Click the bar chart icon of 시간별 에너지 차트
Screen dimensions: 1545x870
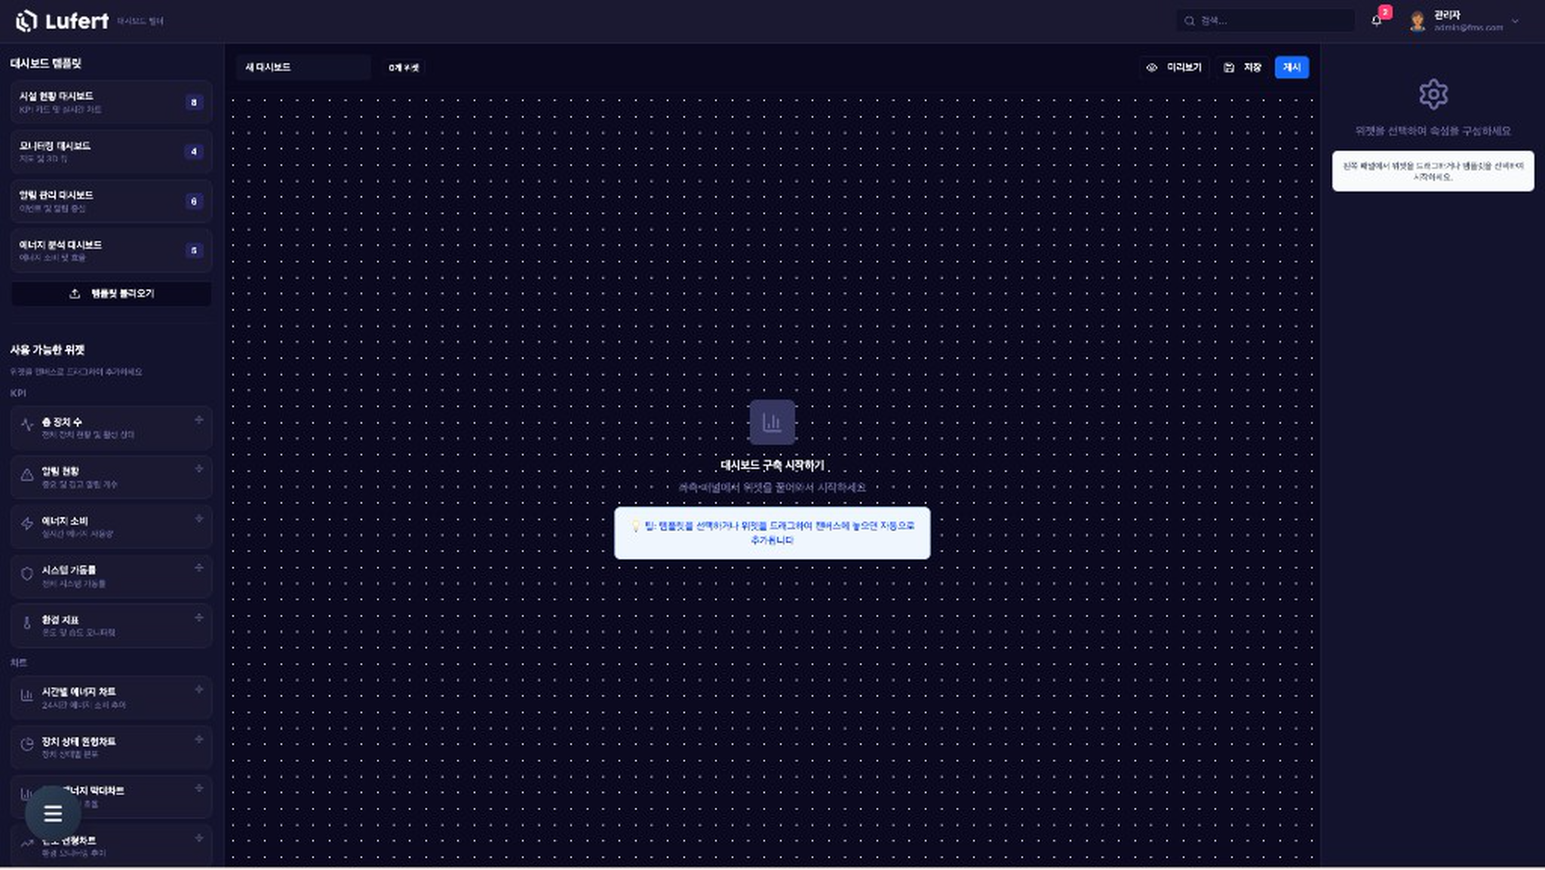pos(27,695)
